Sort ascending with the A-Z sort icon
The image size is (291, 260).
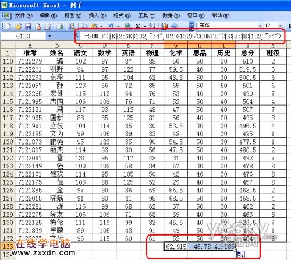(152, 26)
